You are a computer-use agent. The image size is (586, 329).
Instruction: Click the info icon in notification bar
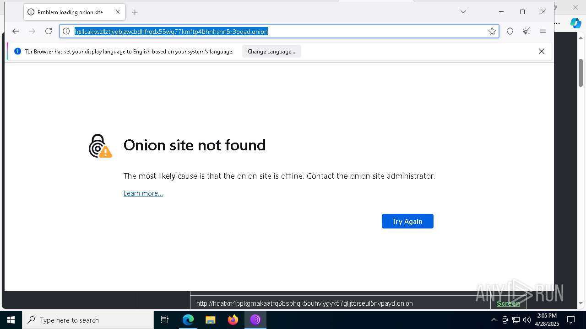[x=18, y=52]
